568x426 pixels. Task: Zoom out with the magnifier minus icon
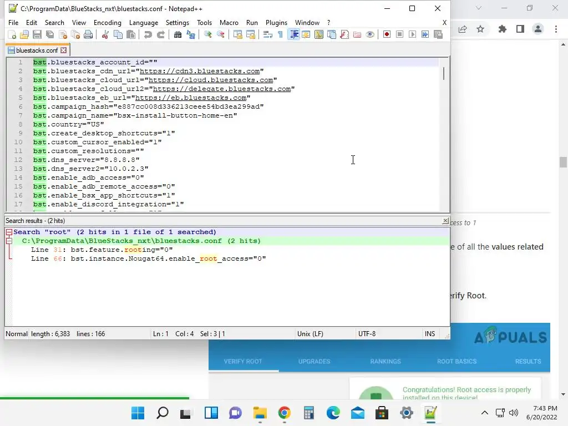[221, 34]
